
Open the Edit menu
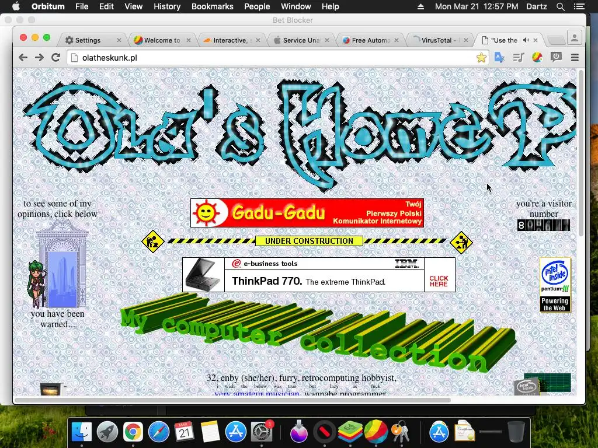[x=106, y=6]
